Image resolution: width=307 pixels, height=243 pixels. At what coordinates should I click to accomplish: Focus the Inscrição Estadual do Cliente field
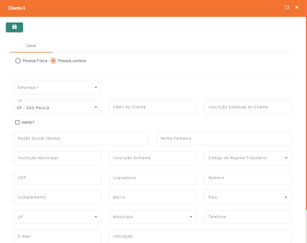(x=248, y=107)
